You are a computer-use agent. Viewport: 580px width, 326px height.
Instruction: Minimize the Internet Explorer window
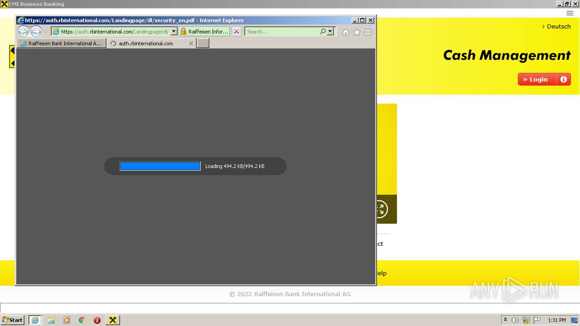tap(354, 20)
